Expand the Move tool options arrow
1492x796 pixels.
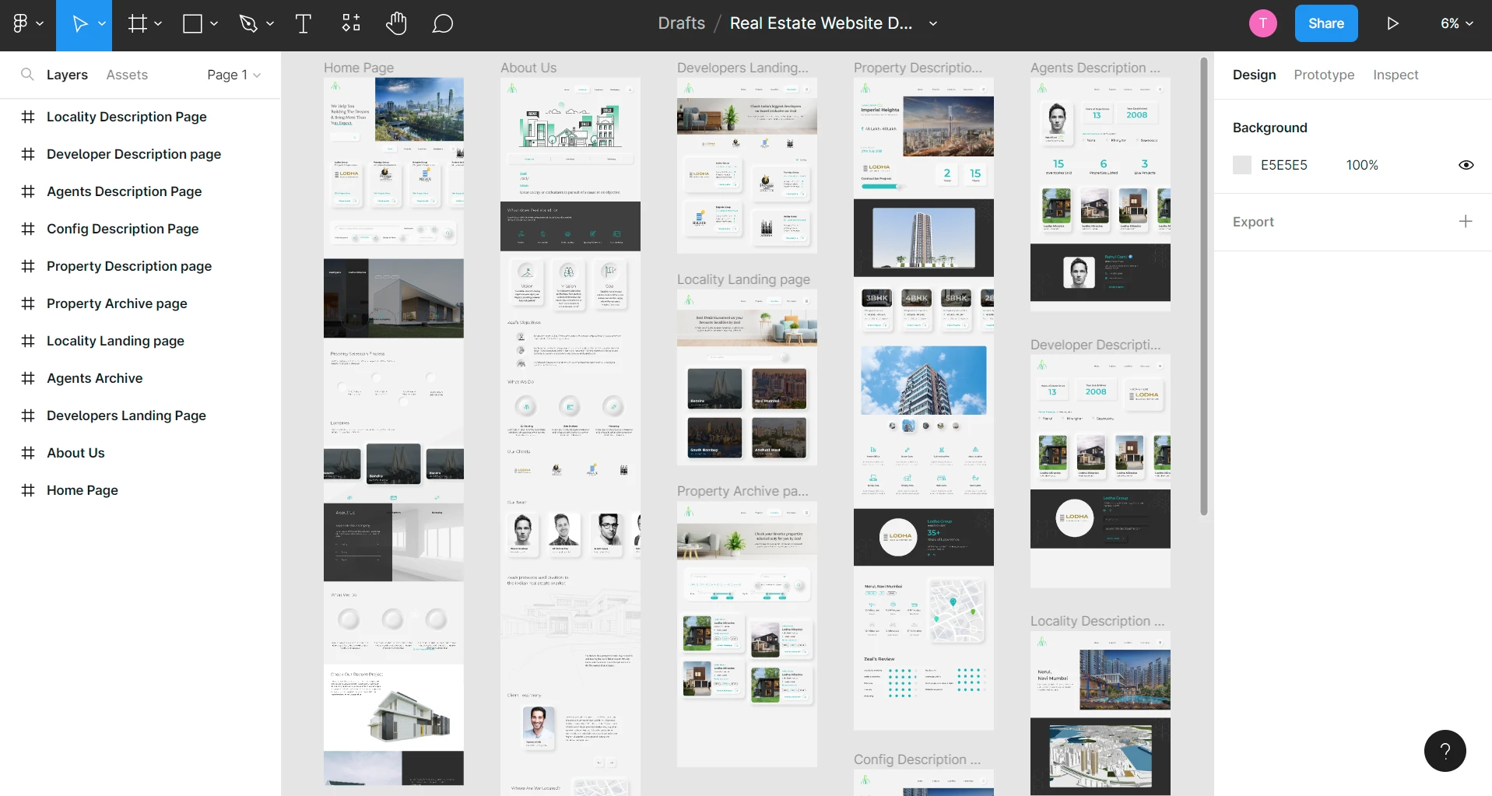coord(102,24)
